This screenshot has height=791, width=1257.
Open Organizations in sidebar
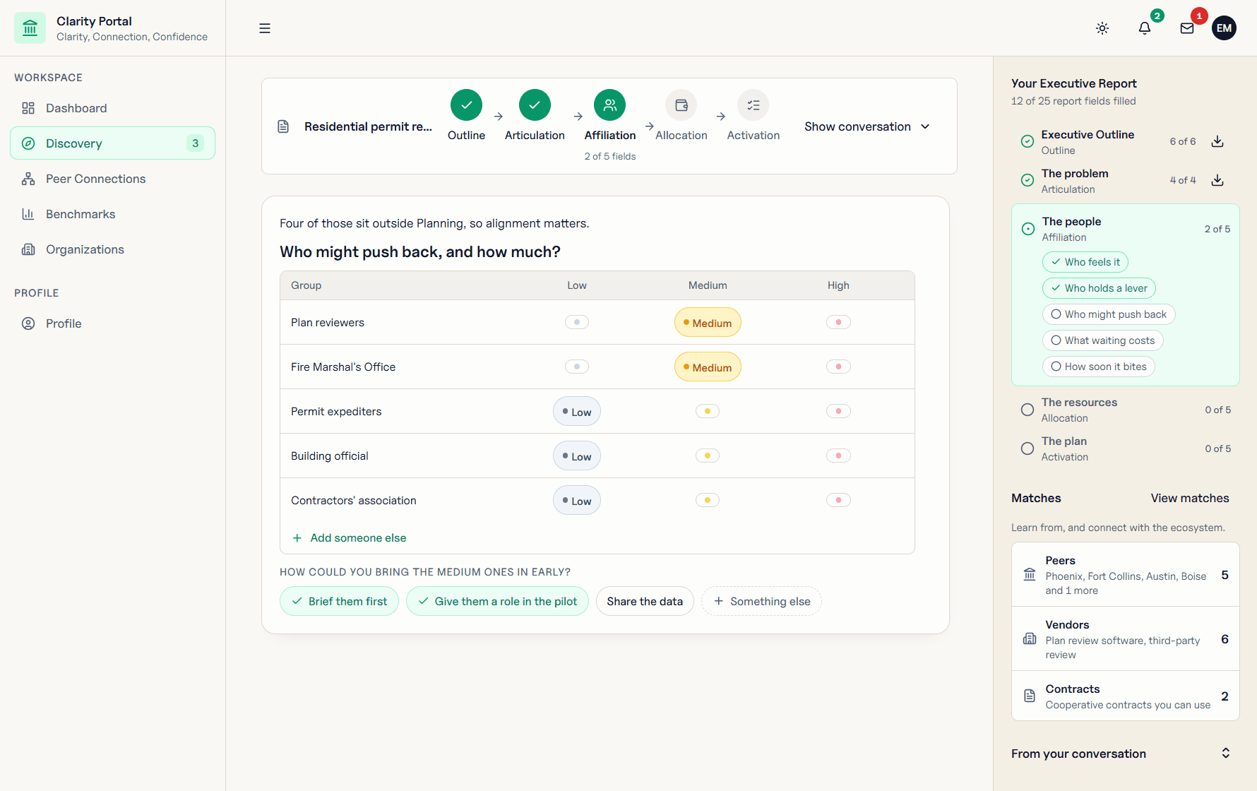pyautogui.click(x=112, y=249)
